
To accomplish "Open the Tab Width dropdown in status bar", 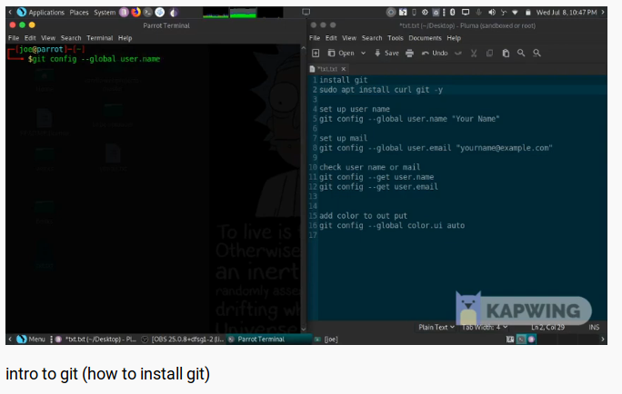I will pos(485,327).
